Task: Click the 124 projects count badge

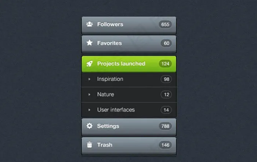Action: [166, 64]
